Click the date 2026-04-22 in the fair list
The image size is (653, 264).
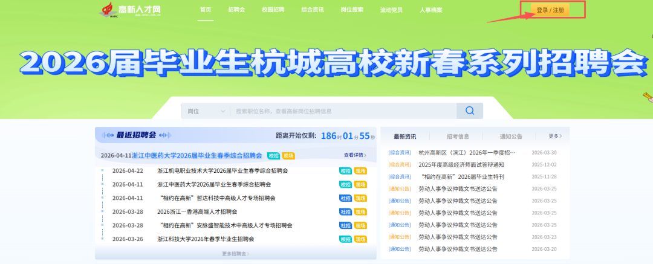128,171
